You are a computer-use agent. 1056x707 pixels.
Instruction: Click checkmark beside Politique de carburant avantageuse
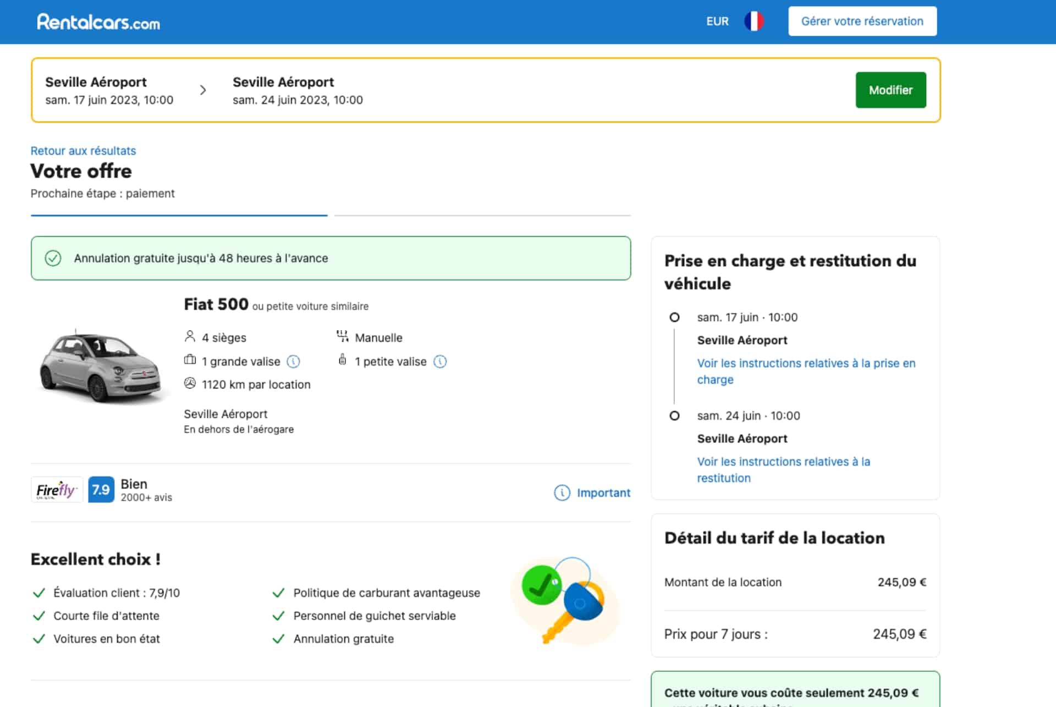pos(279,593)
